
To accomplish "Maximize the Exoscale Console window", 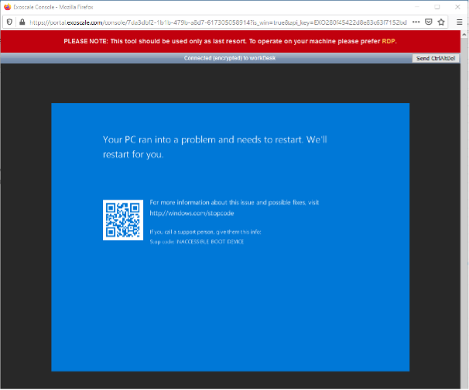I will (x=437, y=7).
